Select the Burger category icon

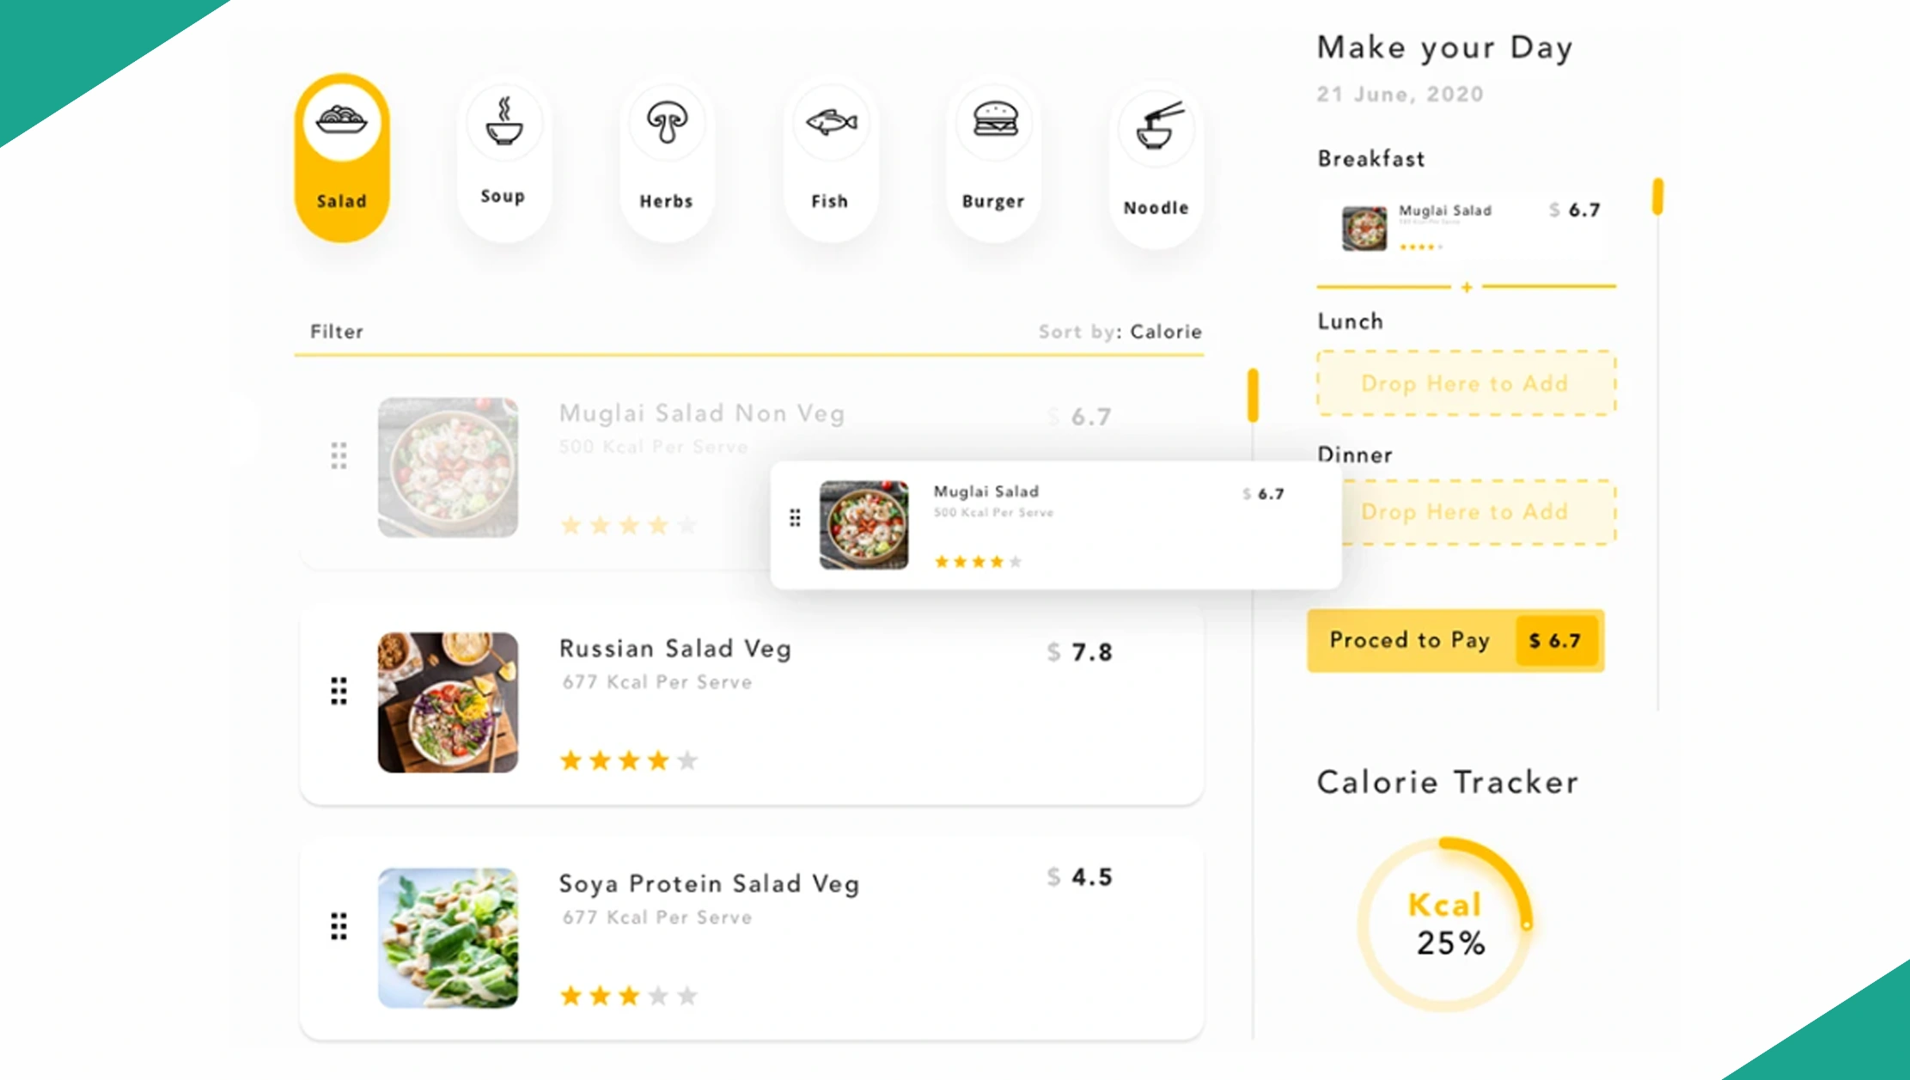tap(995, 120)
